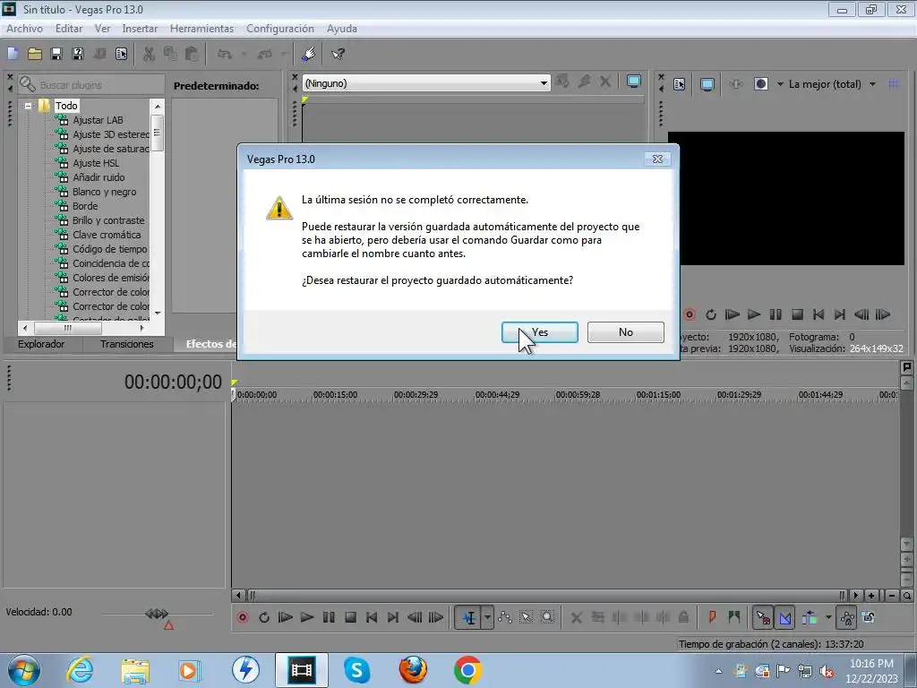Open the La mejor (total) quality dropdown
This screenshot has width=917, height=688.
[832, 84]
